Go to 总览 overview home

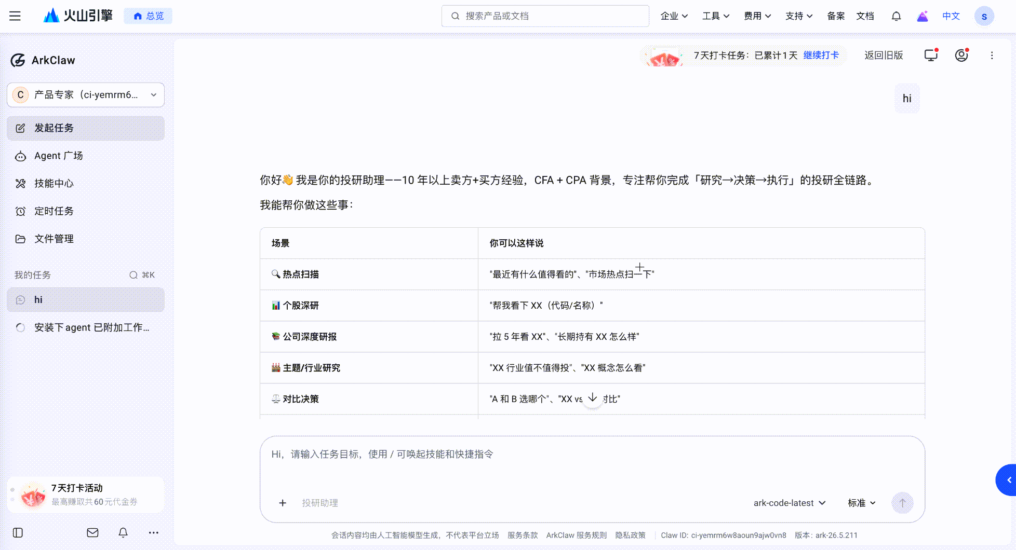click(148, 16)
